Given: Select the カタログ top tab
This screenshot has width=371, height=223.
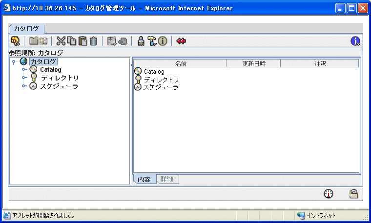Looking at the screenshot, I should tap(26, 29).
